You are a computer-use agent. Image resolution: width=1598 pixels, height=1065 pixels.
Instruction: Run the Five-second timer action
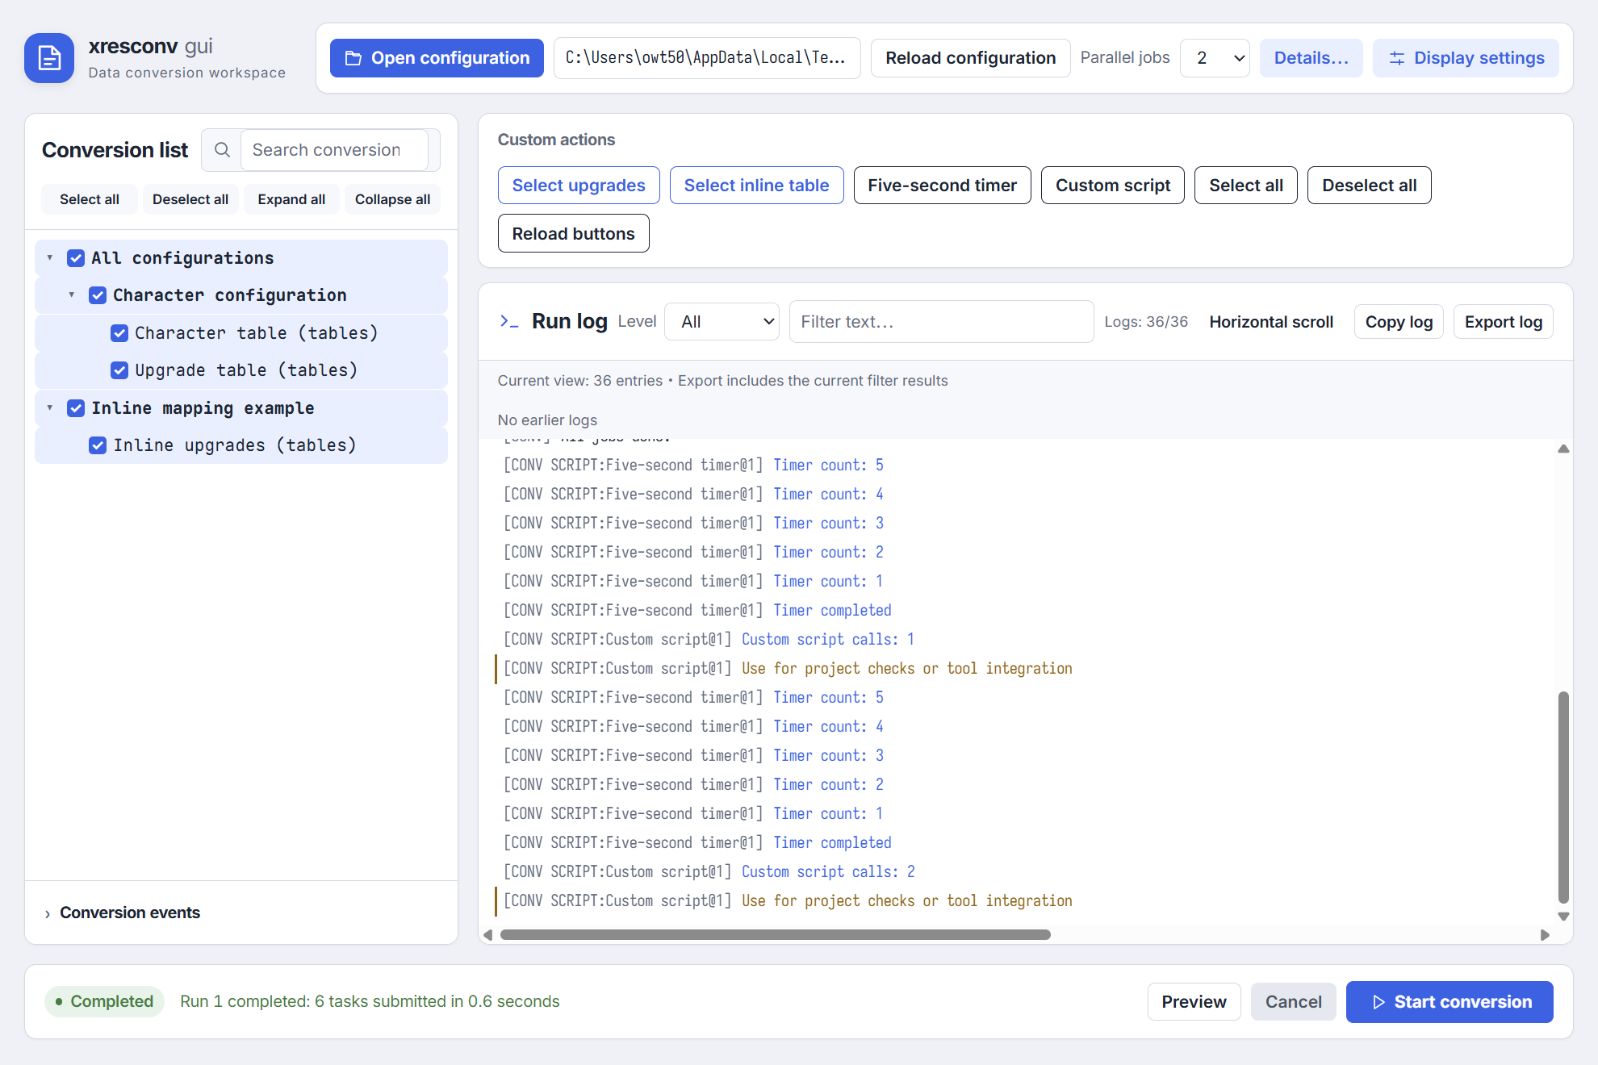(x=942, y=186)
